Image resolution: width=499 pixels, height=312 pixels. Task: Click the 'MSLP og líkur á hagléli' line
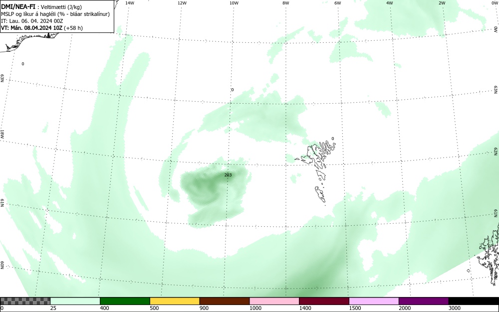click(55, 14)
